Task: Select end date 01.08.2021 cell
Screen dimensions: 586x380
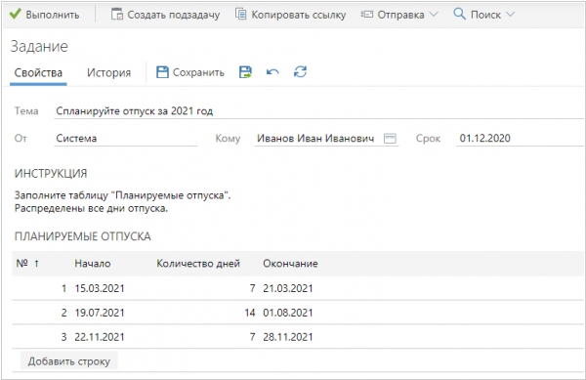Action: point(288,313)
